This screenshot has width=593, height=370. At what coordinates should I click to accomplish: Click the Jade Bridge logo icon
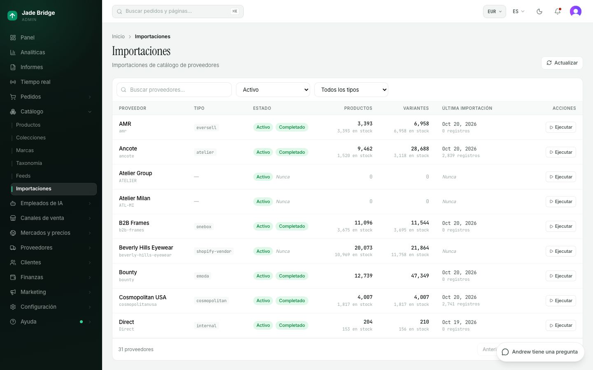(x=12, y=16)
